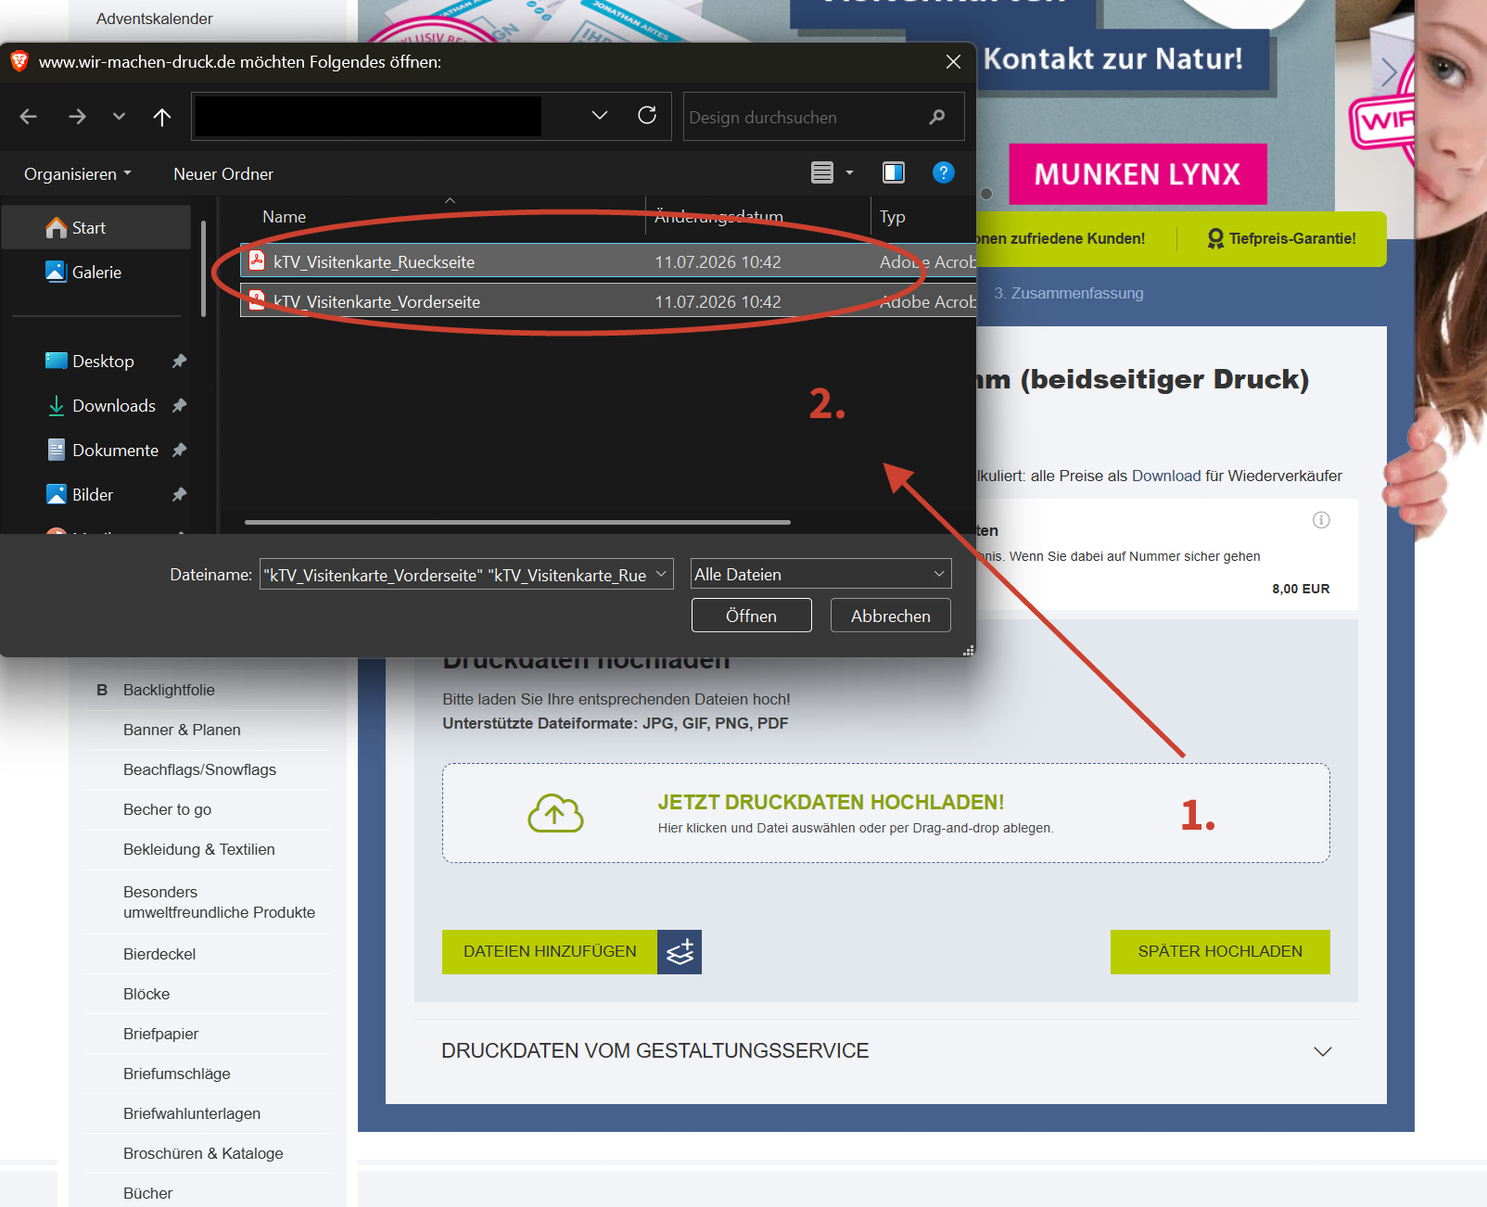Screen dimensions: 1487x1207
Task: Unpin Downloads from quick access
Action: click(180, 406)
